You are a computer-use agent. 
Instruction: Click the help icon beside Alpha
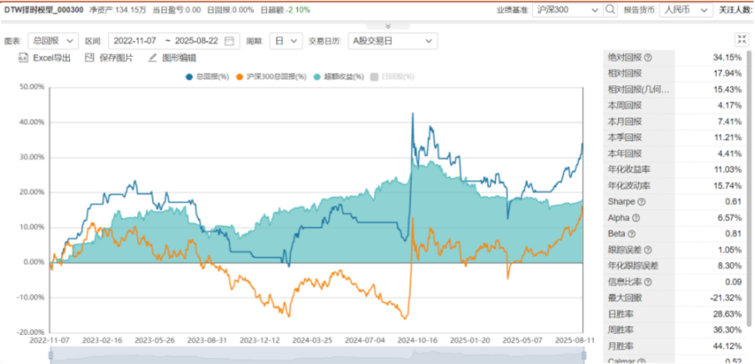tap(636, 218)
